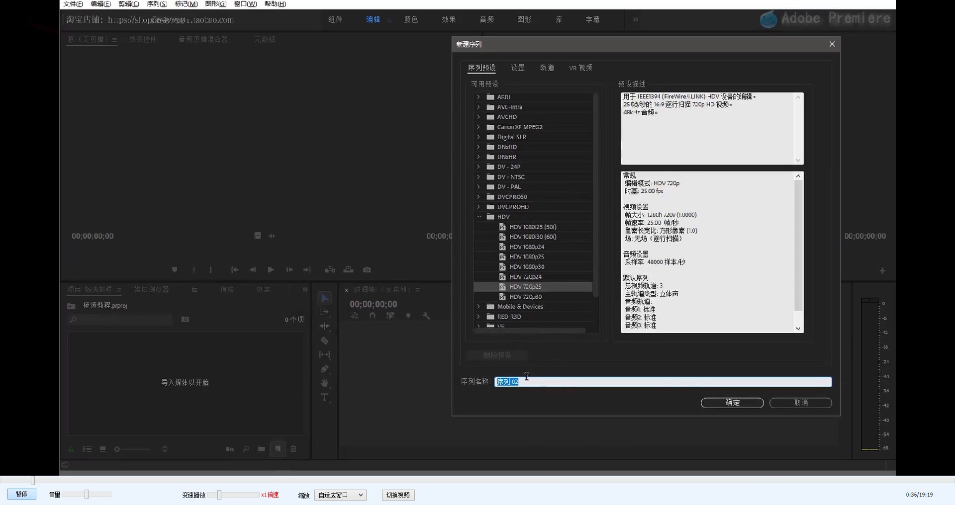This screenshot has height=505, width=955.
Task: Adjust thumbnail zoom slider in project panel
Action: (x=132, y=449)
